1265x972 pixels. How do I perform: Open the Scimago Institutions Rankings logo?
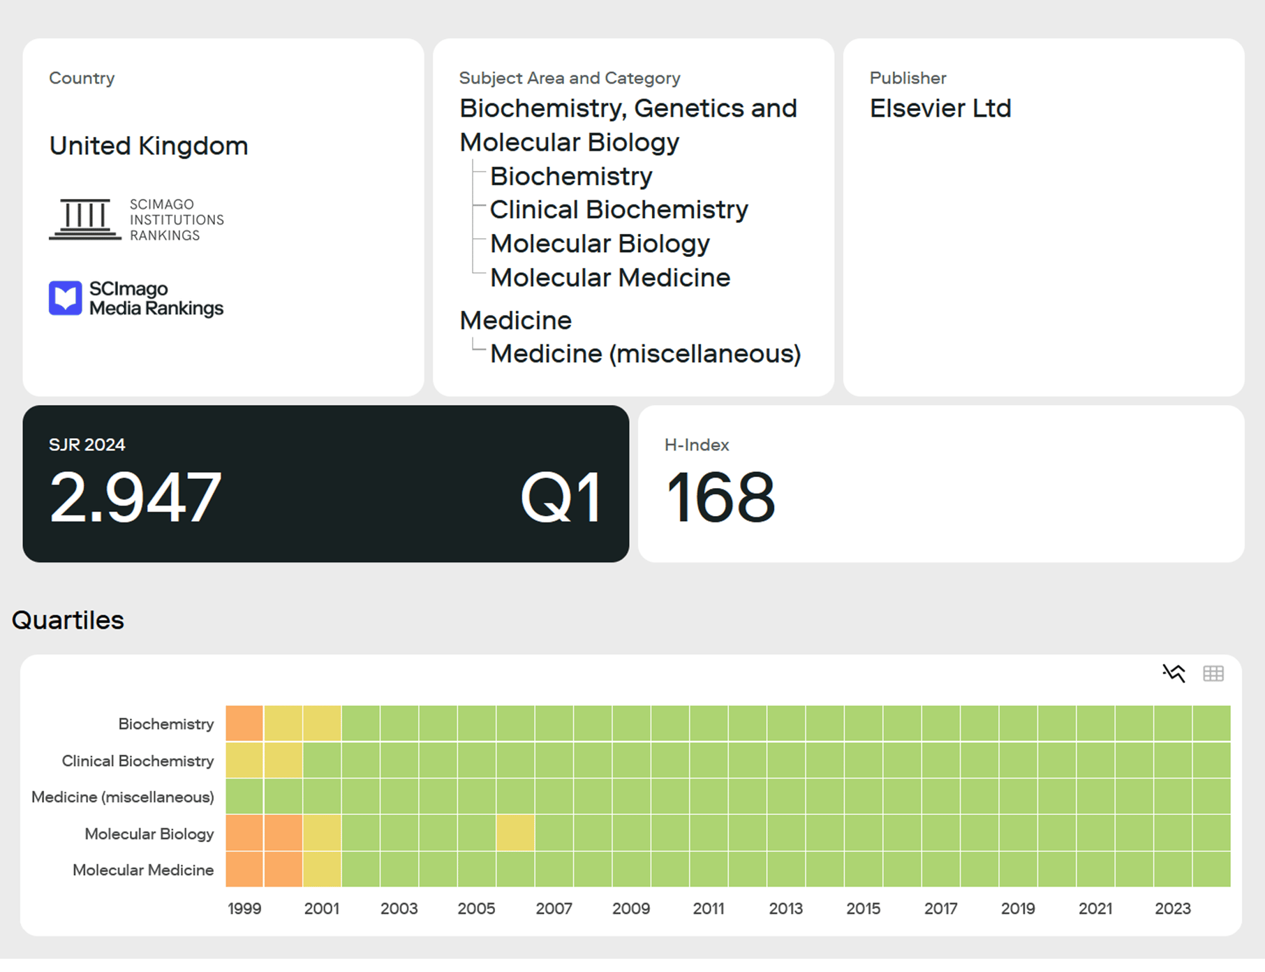coord(137,220)
